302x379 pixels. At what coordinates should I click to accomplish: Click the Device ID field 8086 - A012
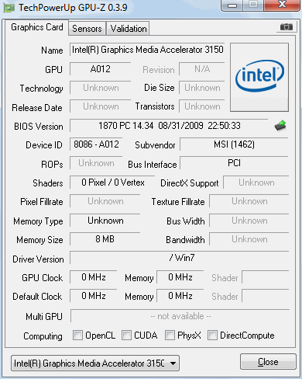(x=96, y=144)
